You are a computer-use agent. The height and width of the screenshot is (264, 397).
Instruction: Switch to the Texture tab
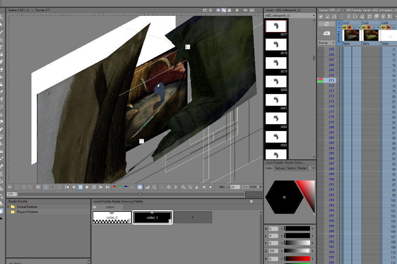pos(280,168)
